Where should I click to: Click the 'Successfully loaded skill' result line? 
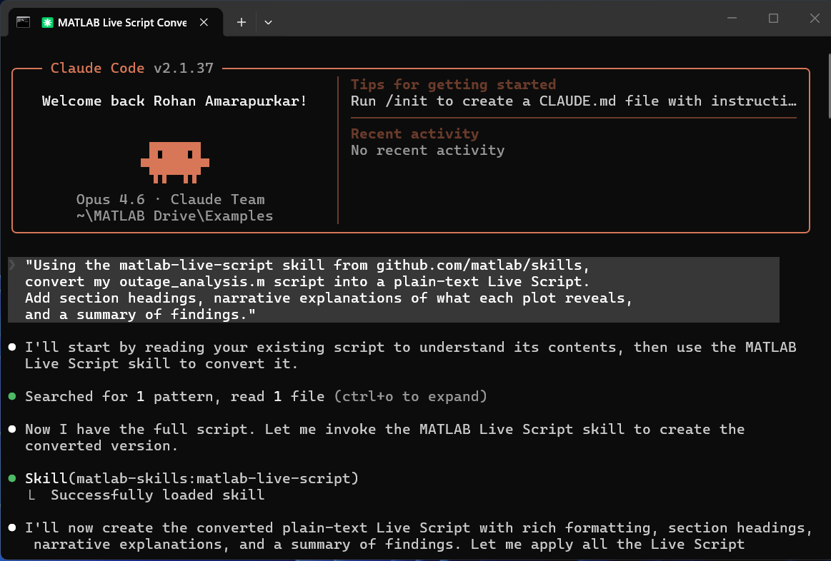(157, 495)
